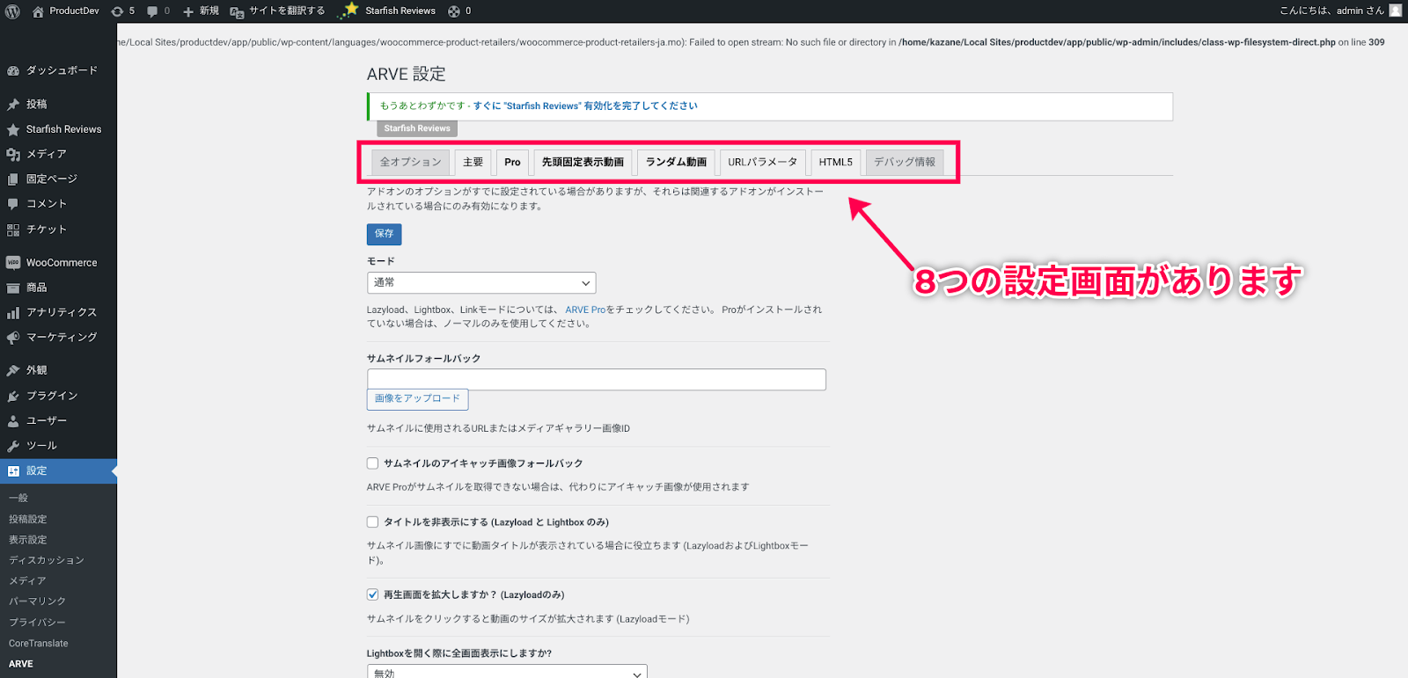This screenshot has width=1408, height=678.
Task: Open プライバシー submenu item
Action: (38, 623)
